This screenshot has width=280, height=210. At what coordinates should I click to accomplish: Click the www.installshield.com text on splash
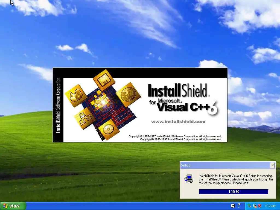tap(178, 122)
